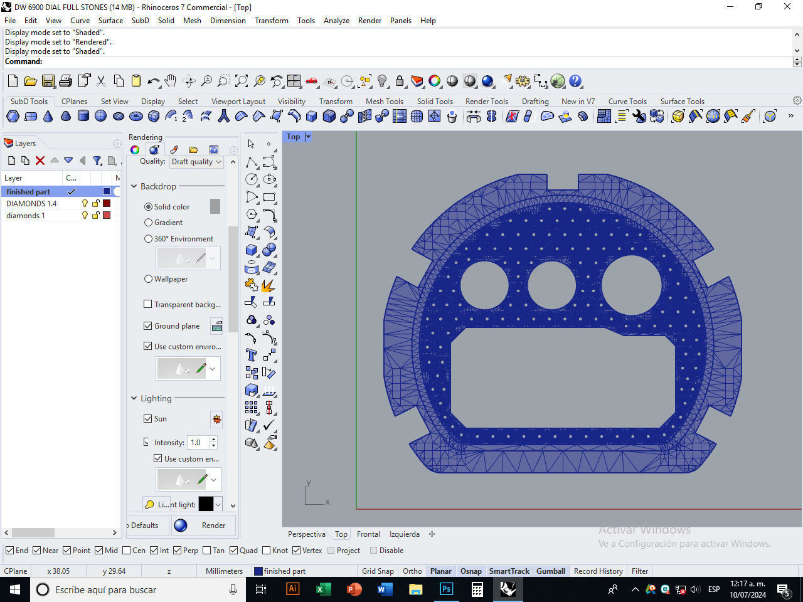
Task: Click the New file icon
Action: (13, 81)
